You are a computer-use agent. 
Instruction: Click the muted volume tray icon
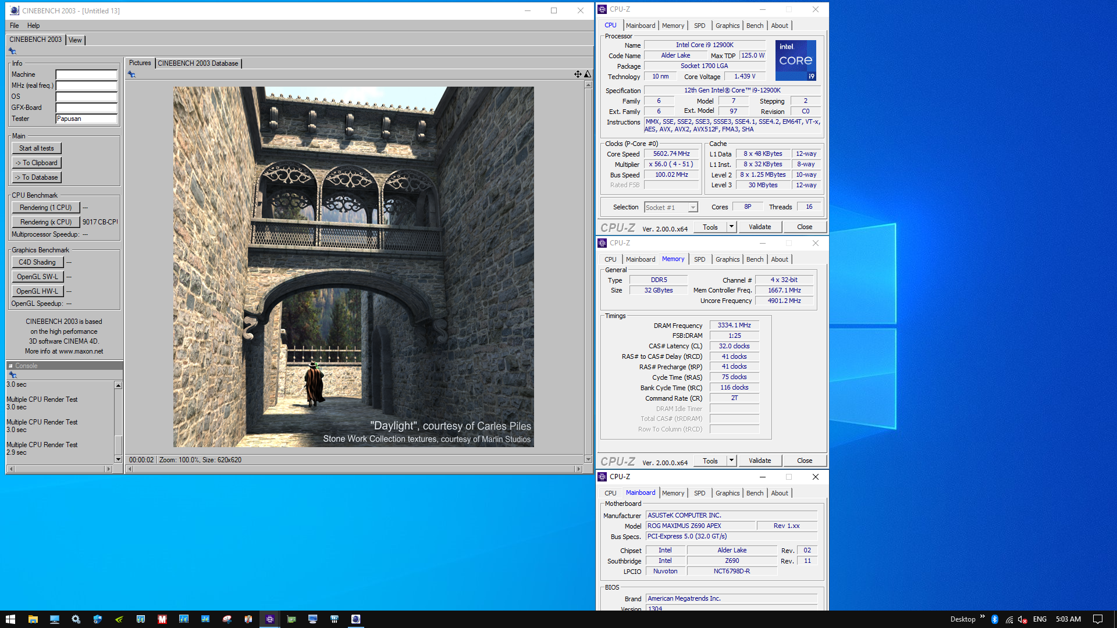[x=1022, y=619]
